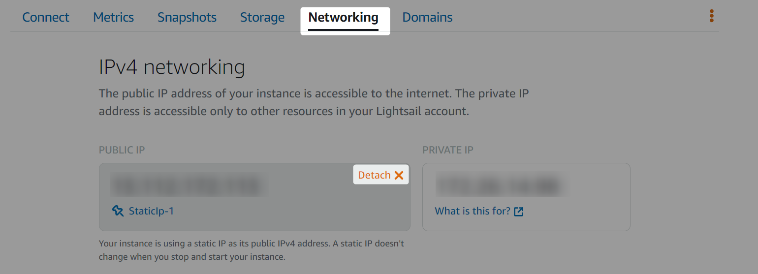Open the Domains tab
The width and height of the screenshot is (758, 274).
click(x=427, y=17)
